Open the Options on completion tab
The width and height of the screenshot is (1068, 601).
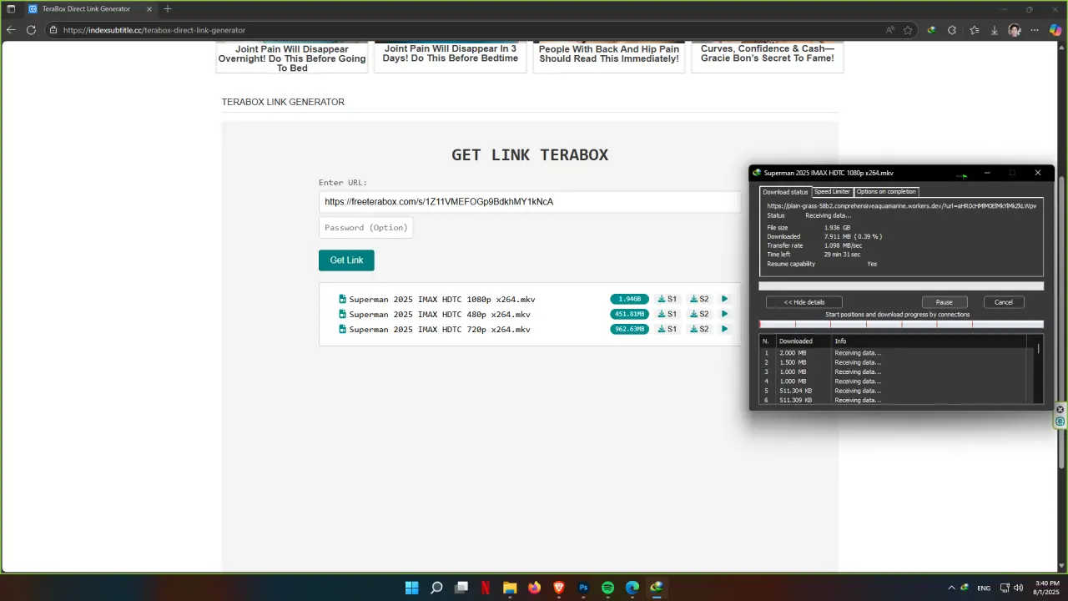[x=886, y=192]
